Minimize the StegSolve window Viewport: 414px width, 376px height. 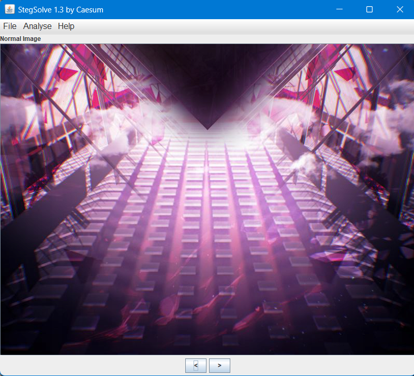(339, 9)
